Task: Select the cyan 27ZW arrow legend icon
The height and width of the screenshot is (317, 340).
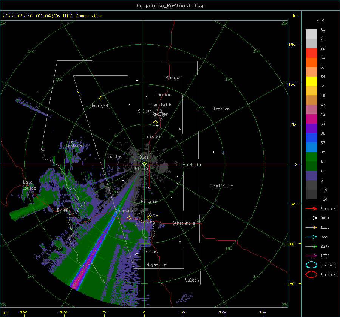Action: click(311, 237)
